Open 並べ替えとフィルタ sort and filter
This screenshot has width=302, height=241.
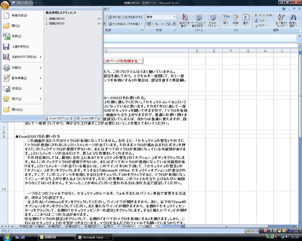(281, 21)
